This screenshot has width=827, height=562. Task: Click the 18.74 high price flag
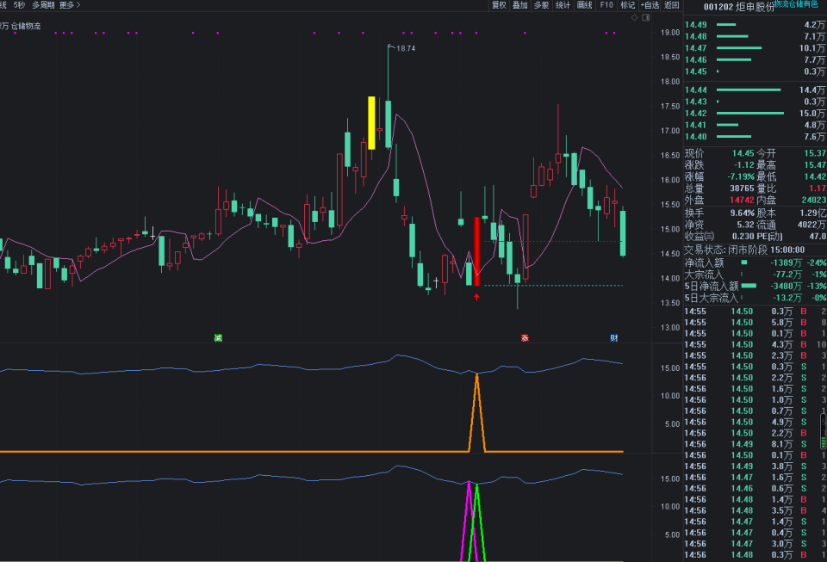(x=405, y=48)
